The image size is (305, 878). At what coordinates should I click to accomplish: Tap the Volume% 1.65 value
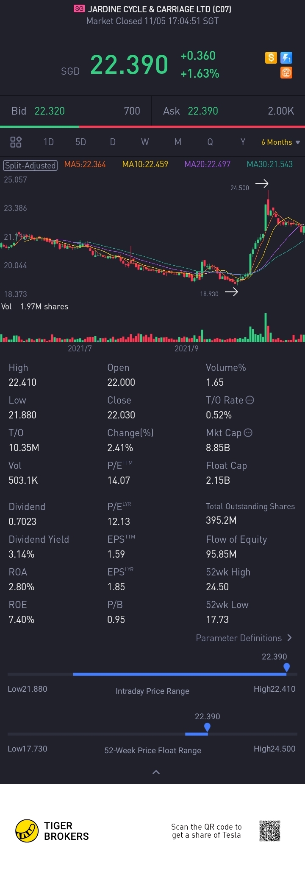pos(215,382)
